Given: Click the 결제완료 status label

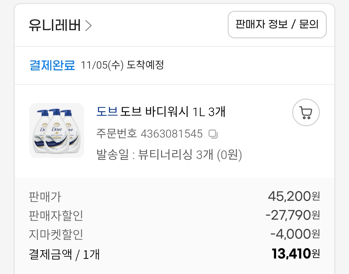Looking at the screenshot, I should [52, 65].
